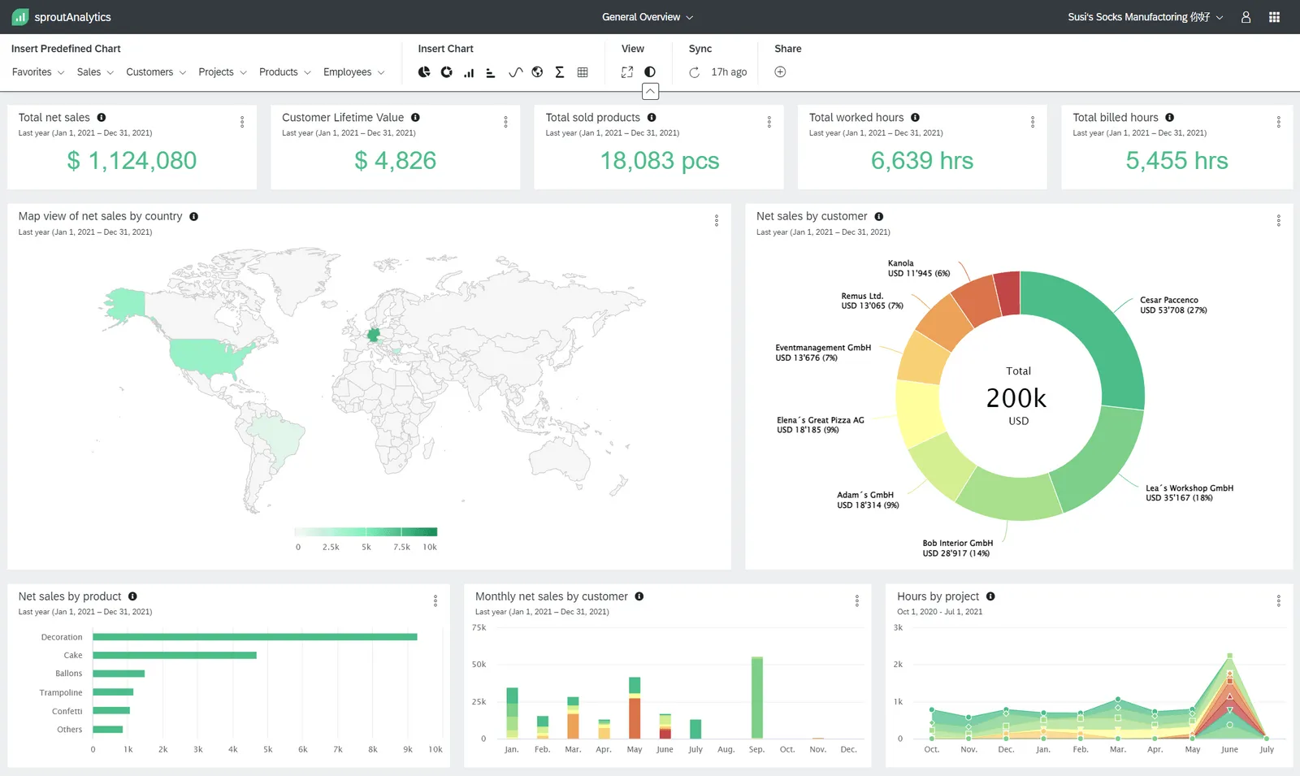Open the Susi's Socks Manufacturing workspace selector
The image size is (1300, 776).
(x=1143, y=16)
